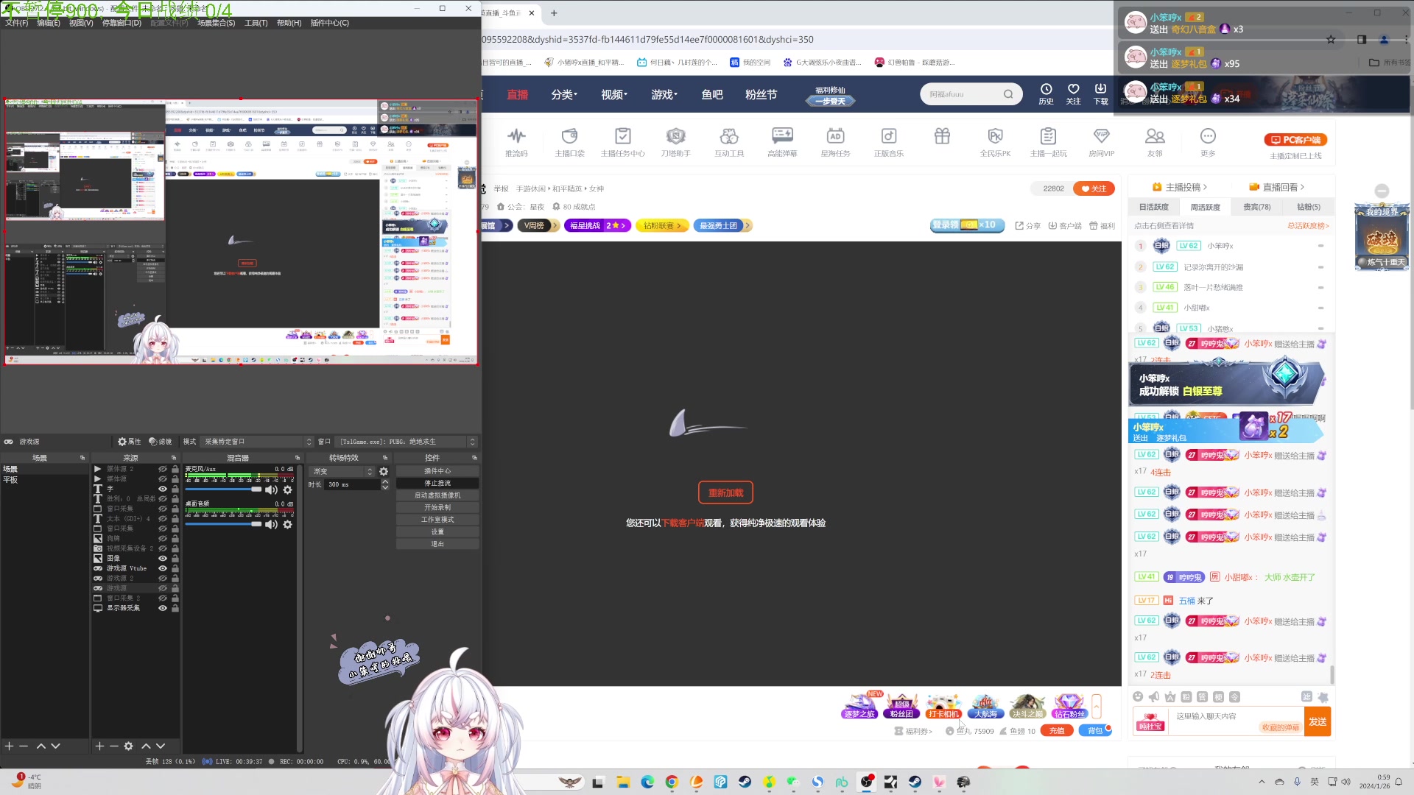Switch to the 周活跃度 tab
1414x795 pixels.
1205,208
